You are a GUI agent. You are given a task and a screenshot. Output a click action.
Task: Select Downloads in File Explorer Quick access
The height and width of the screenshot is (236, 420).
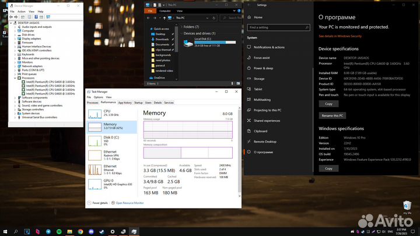162,40
